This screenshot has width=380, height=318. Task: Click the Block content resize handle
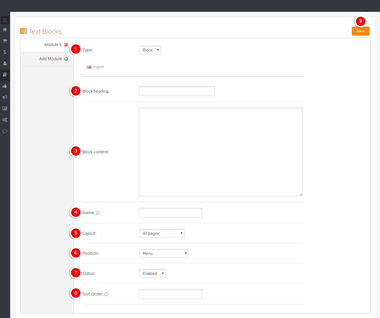301,195
